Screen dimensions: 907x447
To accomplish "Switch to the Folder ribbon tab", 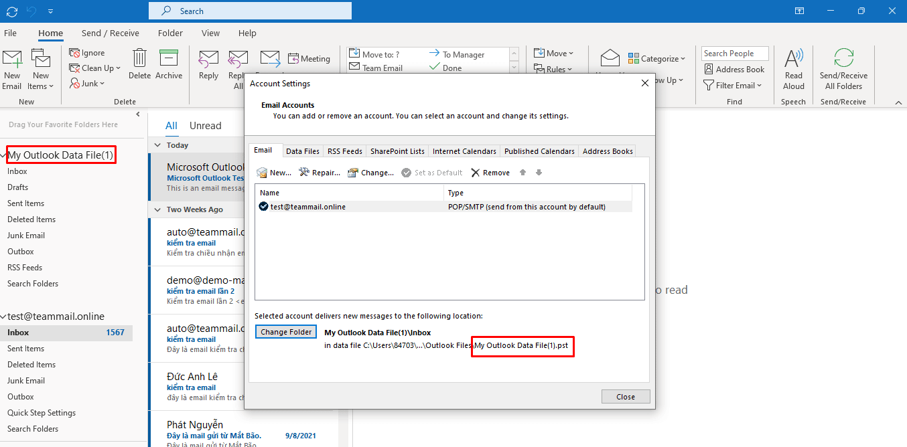I will [x=170, y=33].
